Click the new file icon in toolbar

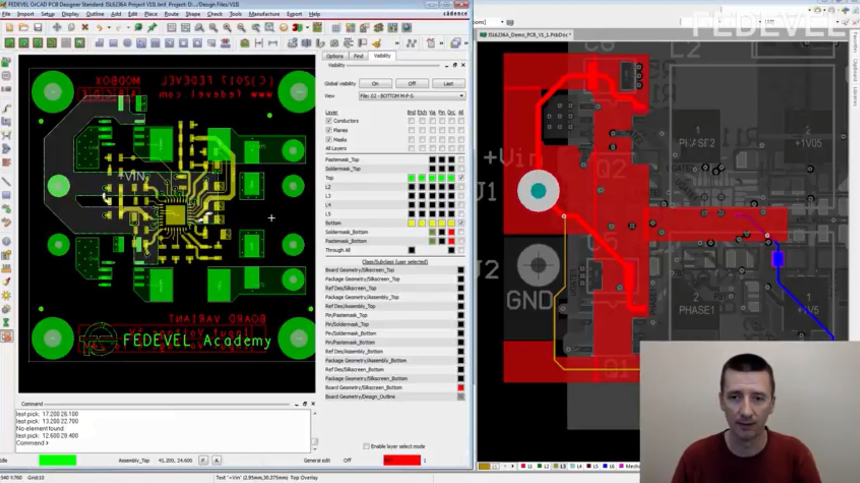coord(9,28)
